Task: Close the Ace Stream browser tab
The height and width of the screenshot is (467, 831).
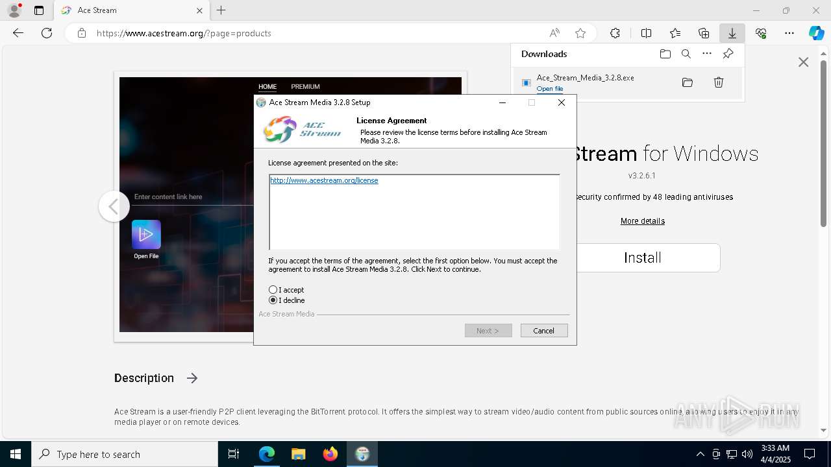Action: click(x=200, y=10)
